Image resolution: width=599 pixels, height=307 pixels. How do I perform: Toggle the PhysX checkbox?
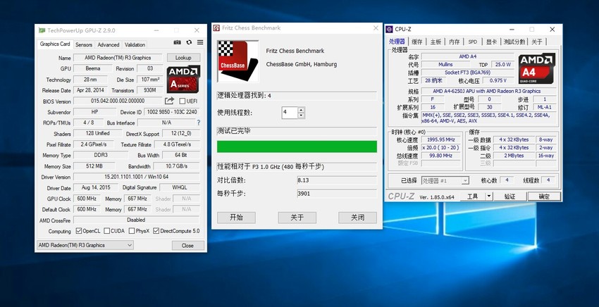tap(132, 231)
